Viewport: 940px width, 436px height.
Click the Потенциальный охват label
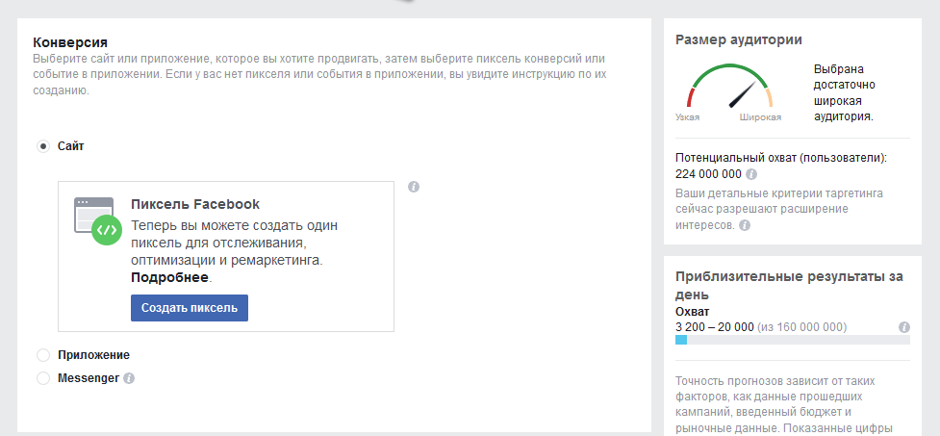(x=781, y=158)
